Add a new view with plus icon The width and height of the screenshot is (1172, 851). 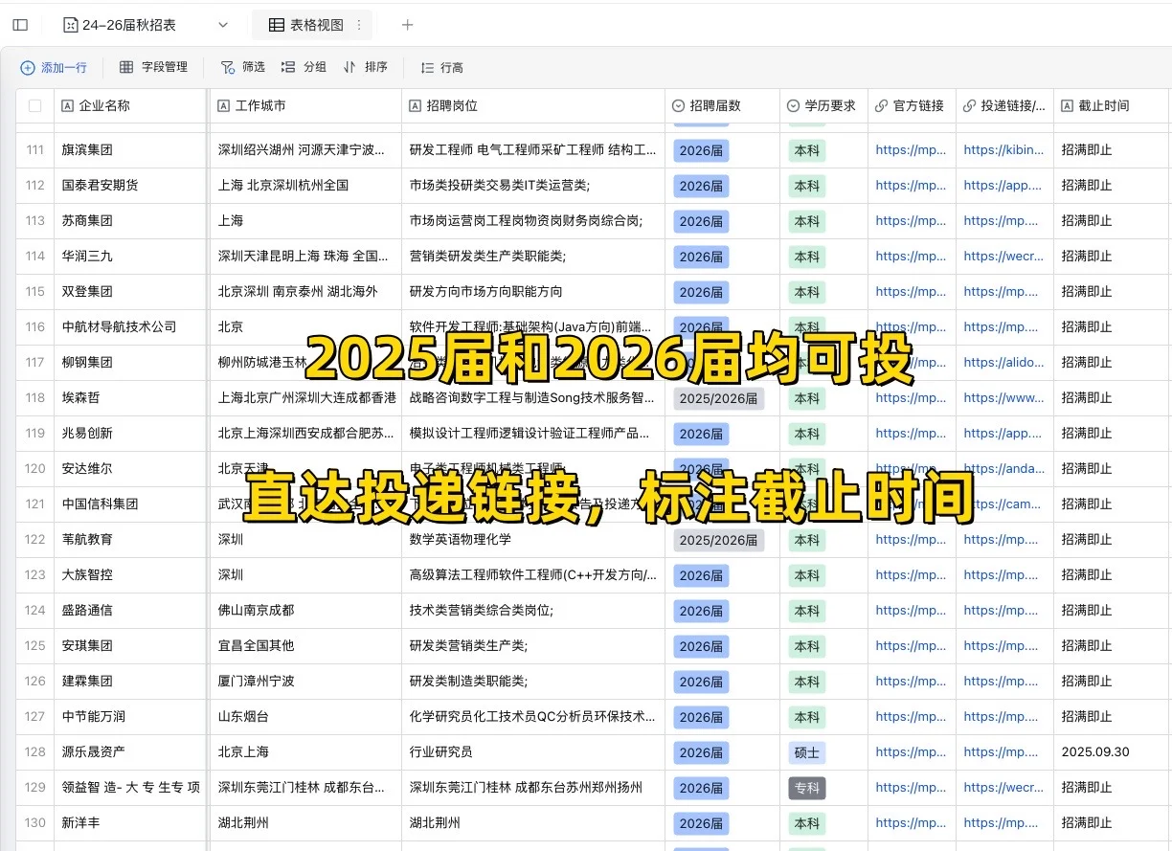click(x=407, y=25)
